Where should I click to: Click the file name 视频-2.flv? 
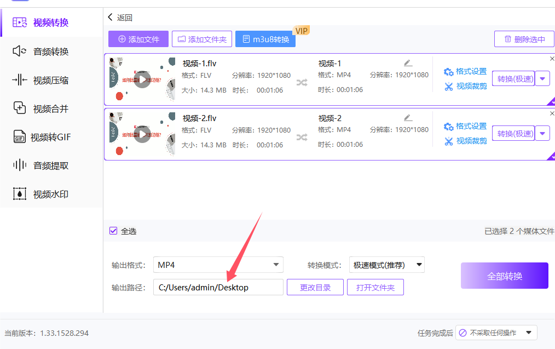click(199, 118)
